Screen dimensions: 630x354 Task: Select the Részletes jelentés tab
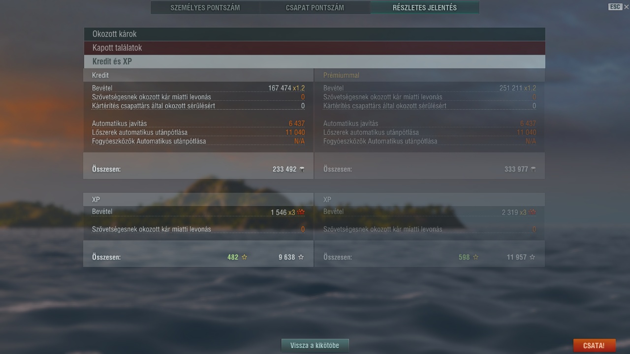[x=425, y=8]
